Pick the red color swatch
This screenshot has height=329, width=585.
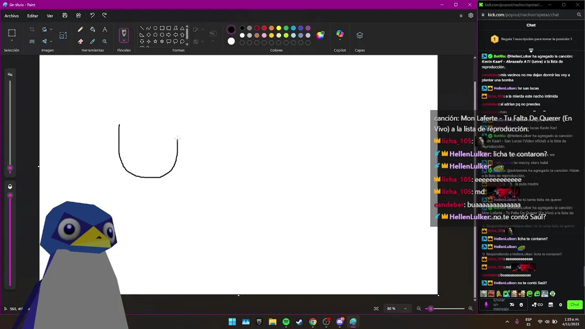click(x=264, y=28)
